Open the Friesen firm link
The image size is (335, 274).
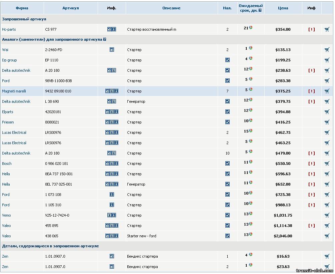coord(8,122)
